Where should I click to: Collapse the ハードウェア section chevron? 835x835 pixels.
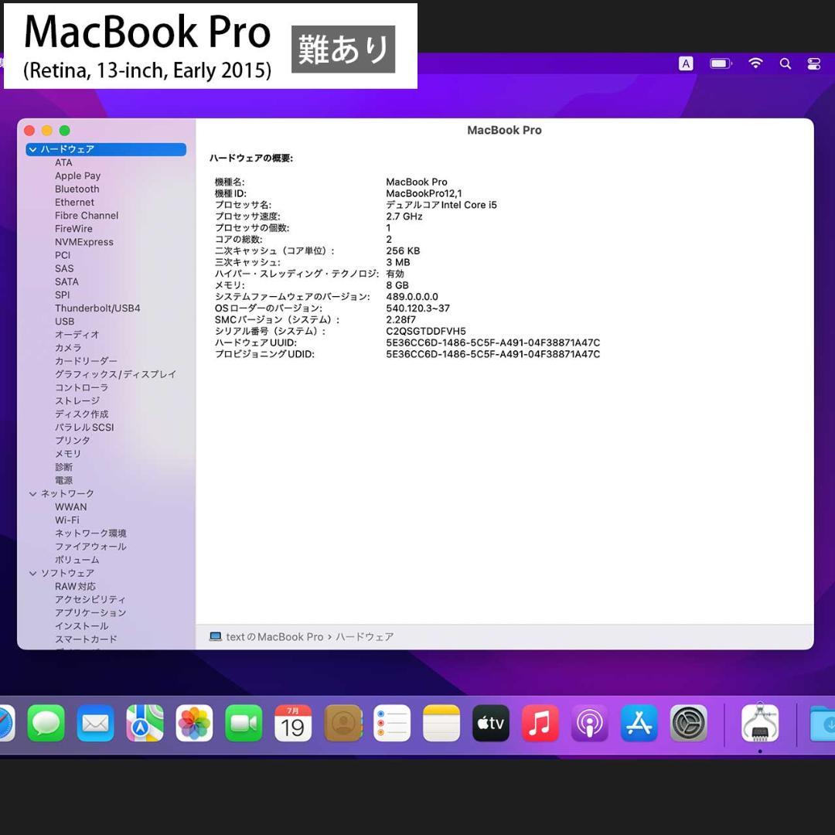coord(33,150)
